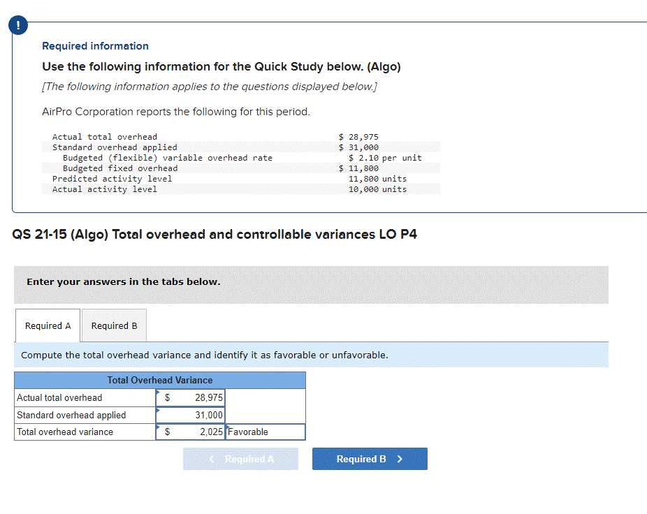Image resolution: width=647 pixels, height=514 pixels.
Task: Click the Total Overhead Variance table header
Action: pos(159,380)
